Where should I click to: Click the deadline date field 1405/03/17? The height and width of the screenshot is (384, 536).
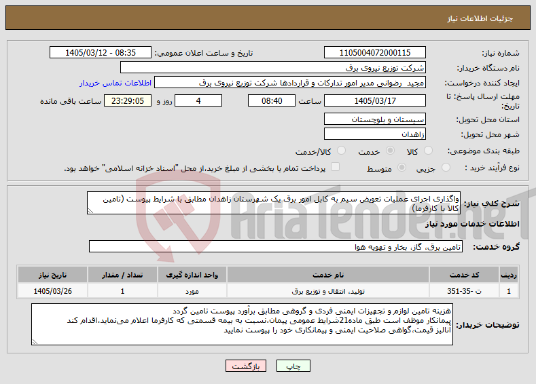[374, 100]
